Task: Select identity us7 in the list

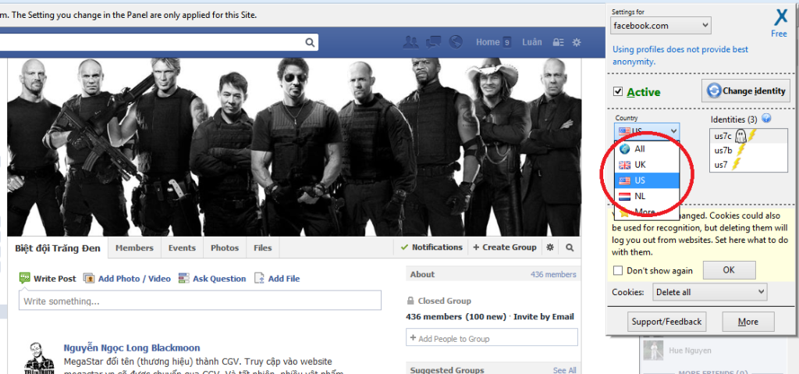Action: (748, 164)
